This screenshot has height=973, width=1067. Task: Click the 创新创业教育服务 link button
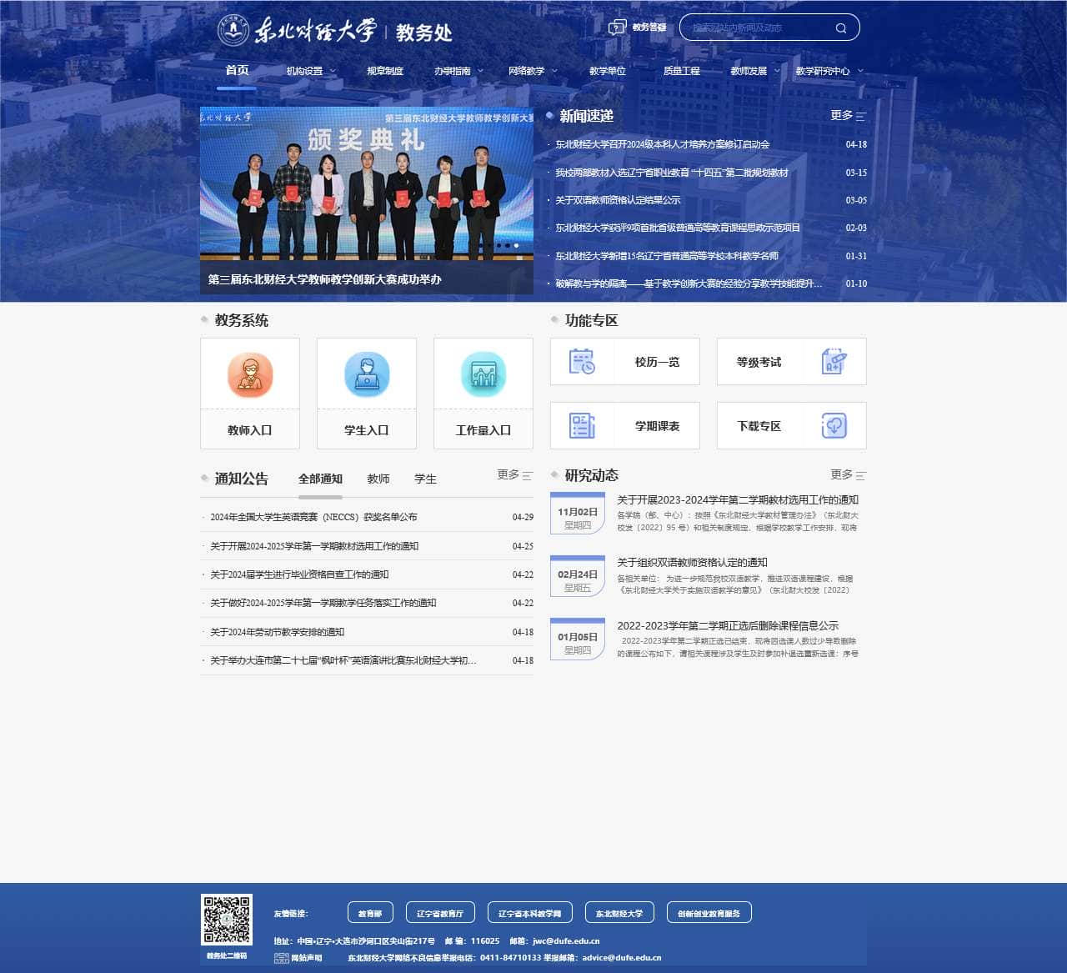tap(709, 913)
